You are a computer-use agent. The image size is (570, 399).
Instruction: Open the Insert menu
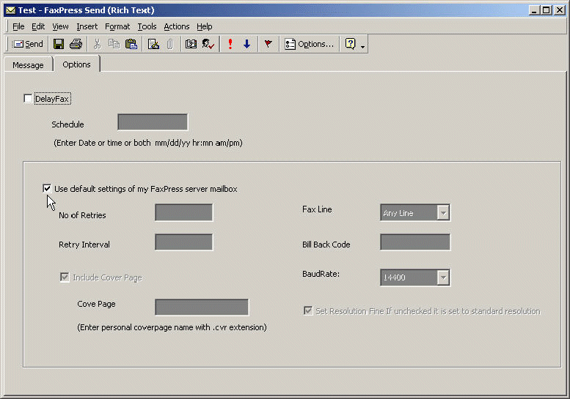(87, 26)
